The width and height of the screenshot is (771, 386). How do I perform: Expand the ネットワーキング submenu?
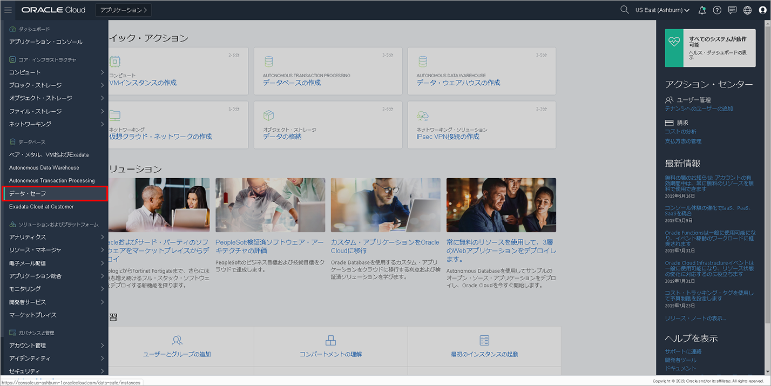coord(103,124)
